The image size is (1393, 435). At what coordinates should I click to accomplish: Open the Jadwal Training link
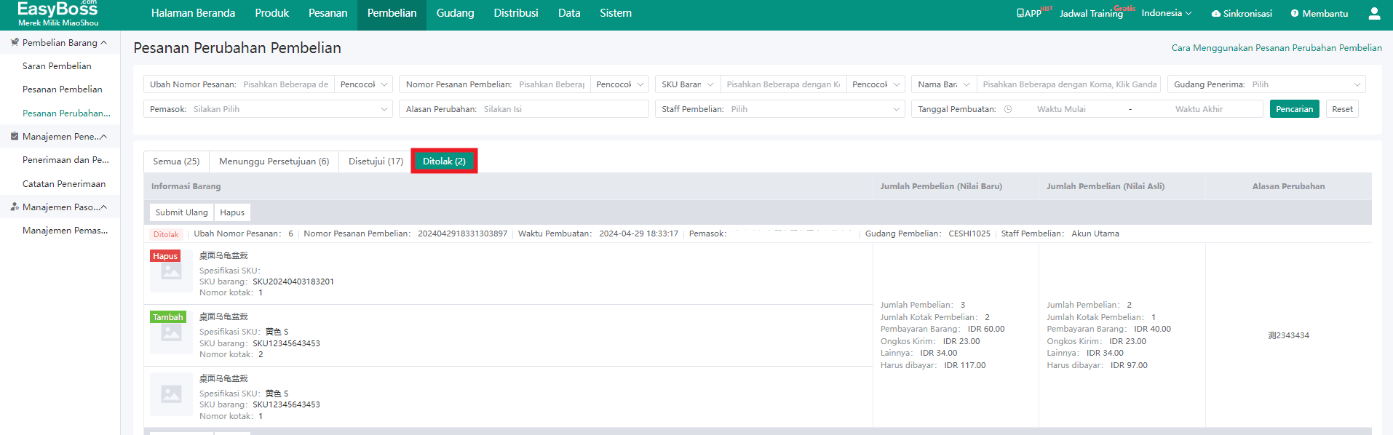pos(1091,14)
